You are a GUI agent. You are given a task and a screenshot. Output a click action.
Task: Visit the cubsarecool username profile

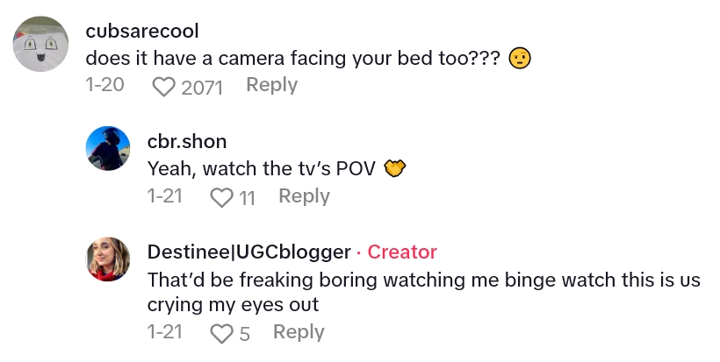point(142,31)
